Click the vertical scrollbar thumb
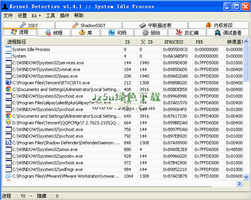Screen dimensions: 251x200 [246, 63]
